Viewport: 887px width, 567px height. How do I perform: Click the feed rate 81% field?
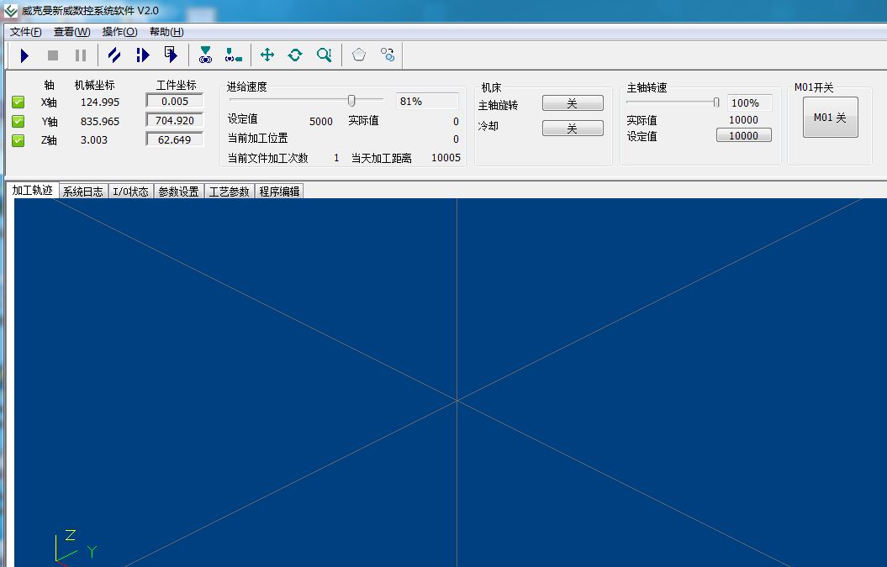pyautogui.click(x=427, y=101)
